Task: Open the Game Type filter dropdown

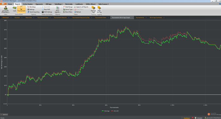Action: [68, 9]
